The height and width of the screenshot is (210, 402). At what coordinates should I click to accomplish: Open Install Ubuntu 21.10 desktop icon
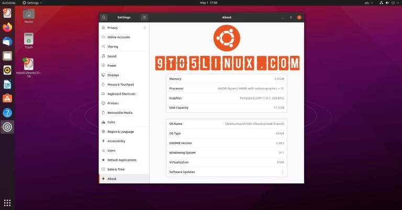point(28,65)
